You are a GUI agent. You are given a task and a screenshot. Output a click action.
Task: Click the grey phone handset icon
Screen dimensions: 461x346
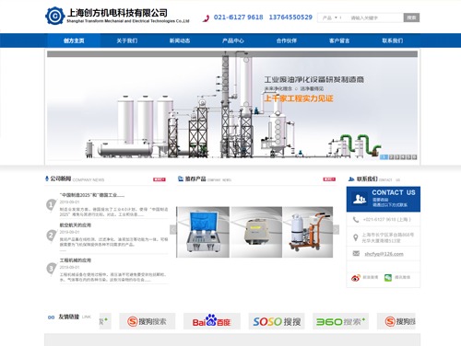click(356, 220)
